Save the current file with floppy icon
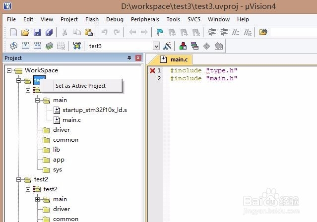 37,32
